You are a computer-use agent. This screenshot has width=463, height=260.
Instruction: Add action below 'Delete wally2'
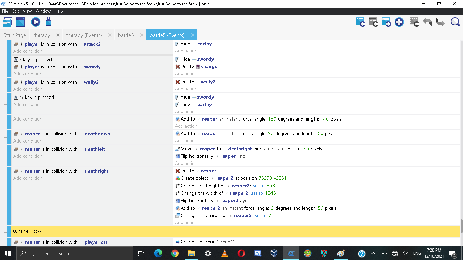186,89
